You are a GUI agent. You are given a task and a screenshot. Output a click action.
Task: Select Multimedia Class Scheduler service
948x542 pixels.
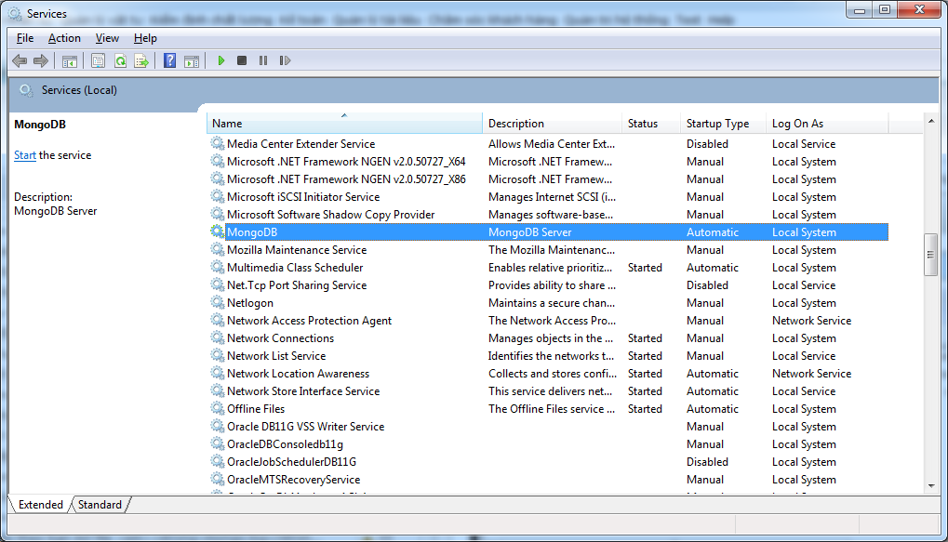pos(549,267)
